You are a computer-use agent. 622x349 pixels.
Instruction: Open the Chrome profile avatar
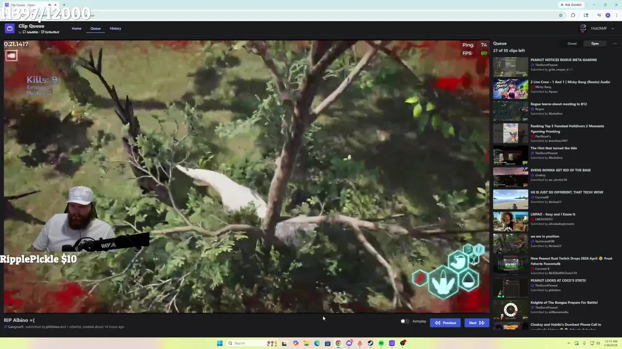(x=608, y=15)
